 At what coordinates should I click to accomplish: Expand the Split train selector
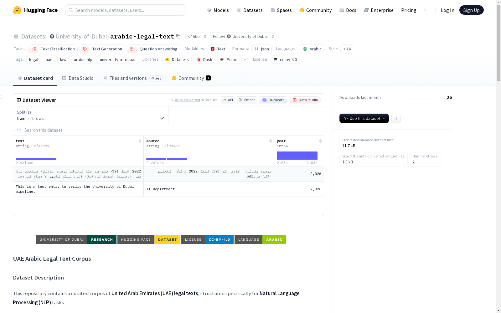(90, 115)
